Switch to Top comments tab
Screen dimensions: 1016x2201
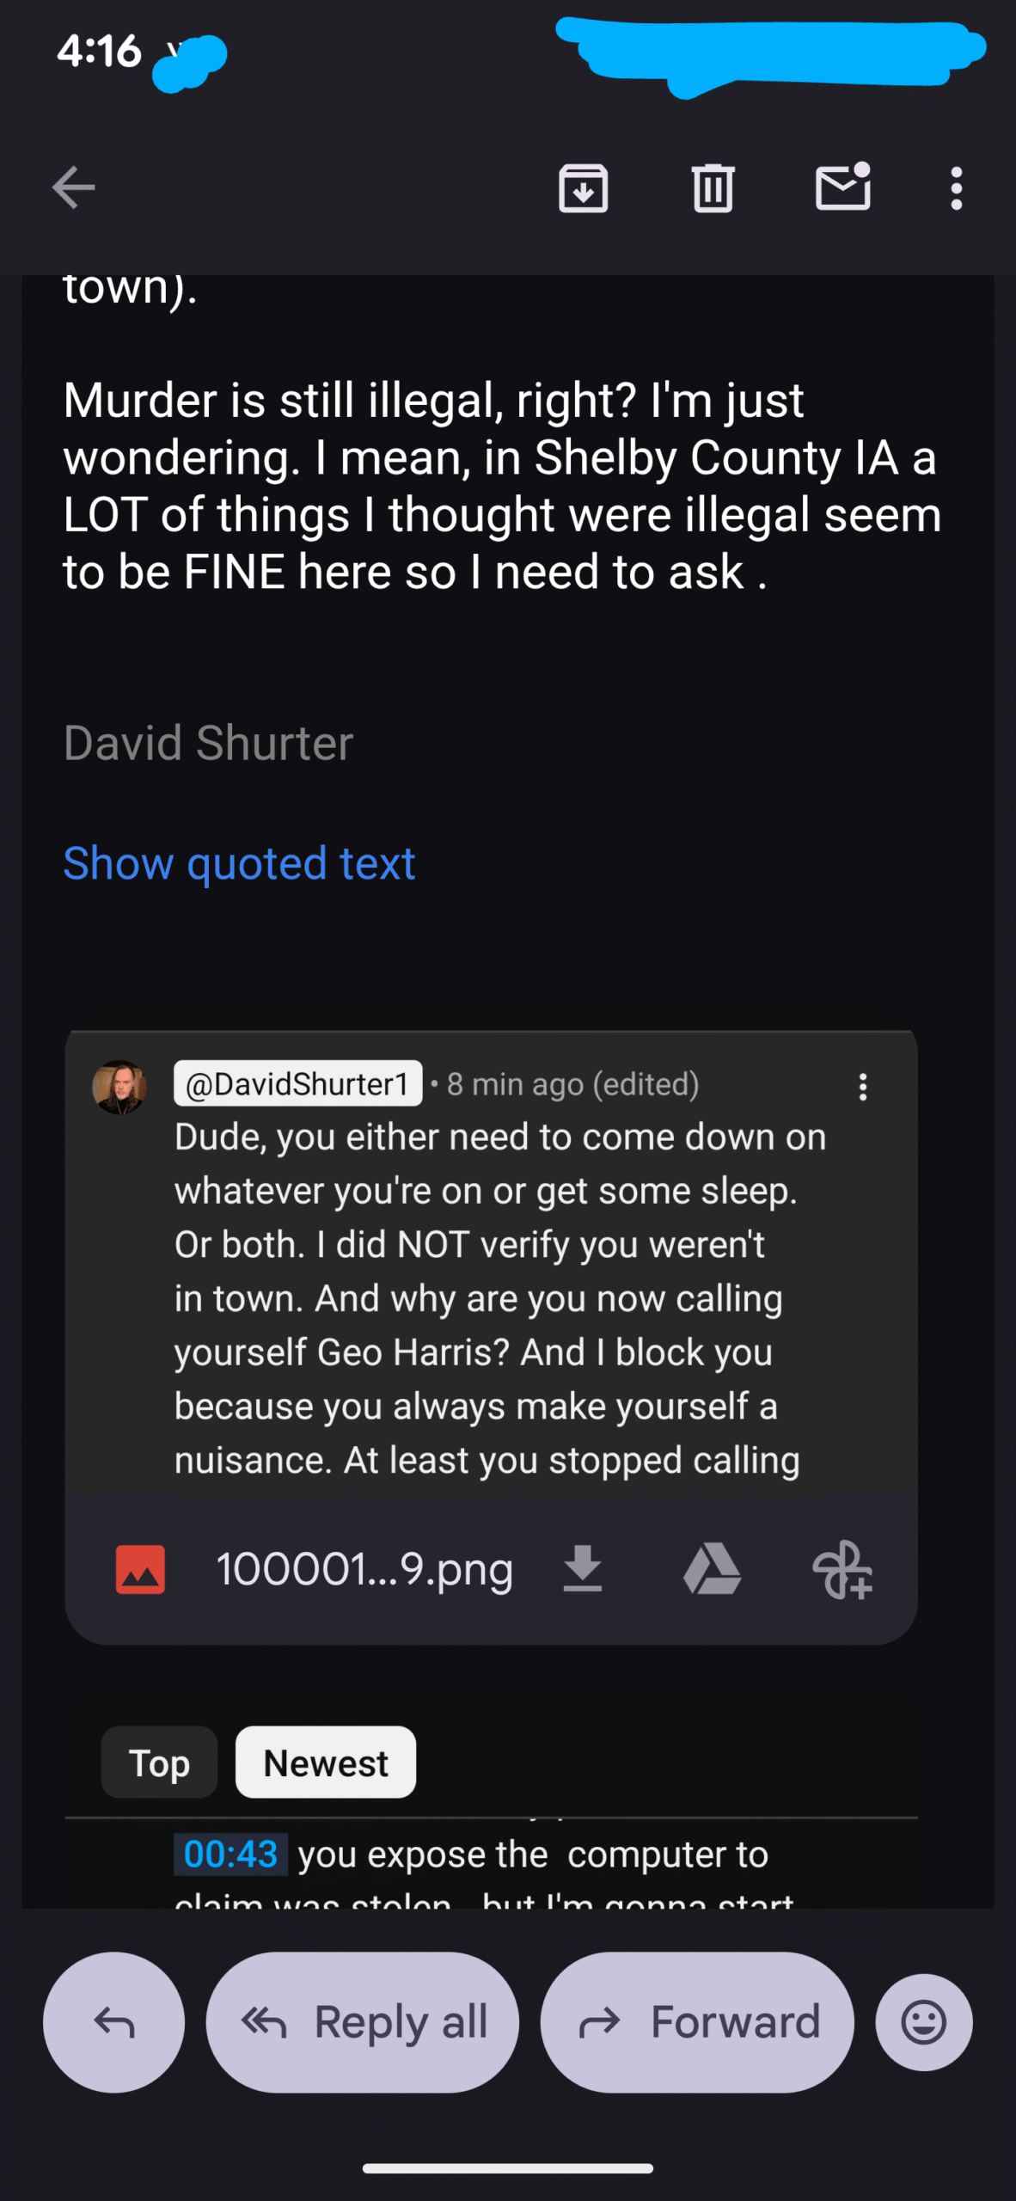[x=159, y=1763]
